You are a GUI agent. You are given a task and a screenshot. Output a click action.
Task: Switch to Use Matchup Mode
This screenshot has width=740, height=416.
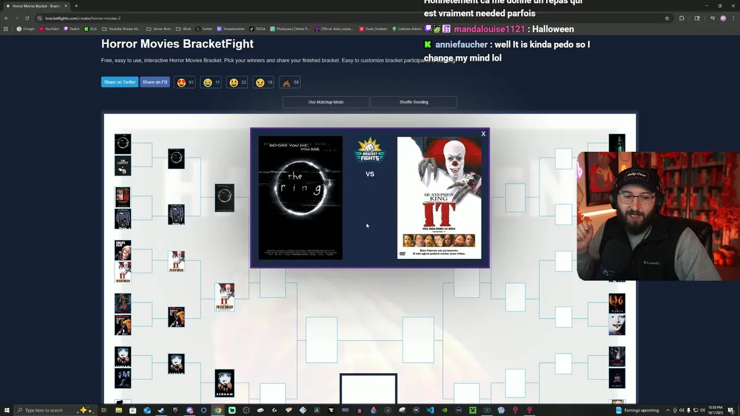click(325, 102)
